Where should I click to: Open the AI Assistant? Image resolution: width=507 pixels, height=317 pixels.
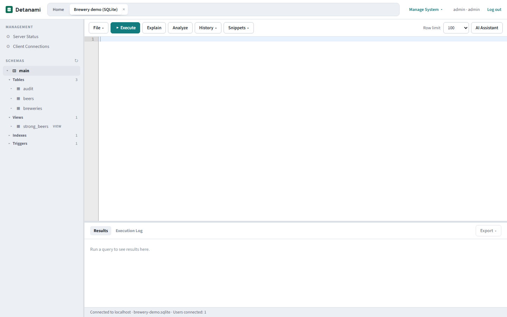487,28
